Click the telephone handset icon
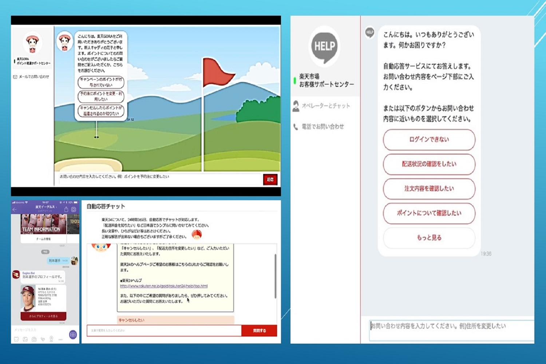 296,127
